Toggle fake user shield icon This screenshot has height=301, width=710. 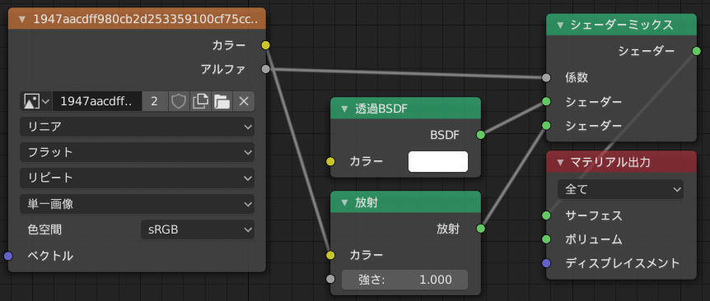point(178,102)
